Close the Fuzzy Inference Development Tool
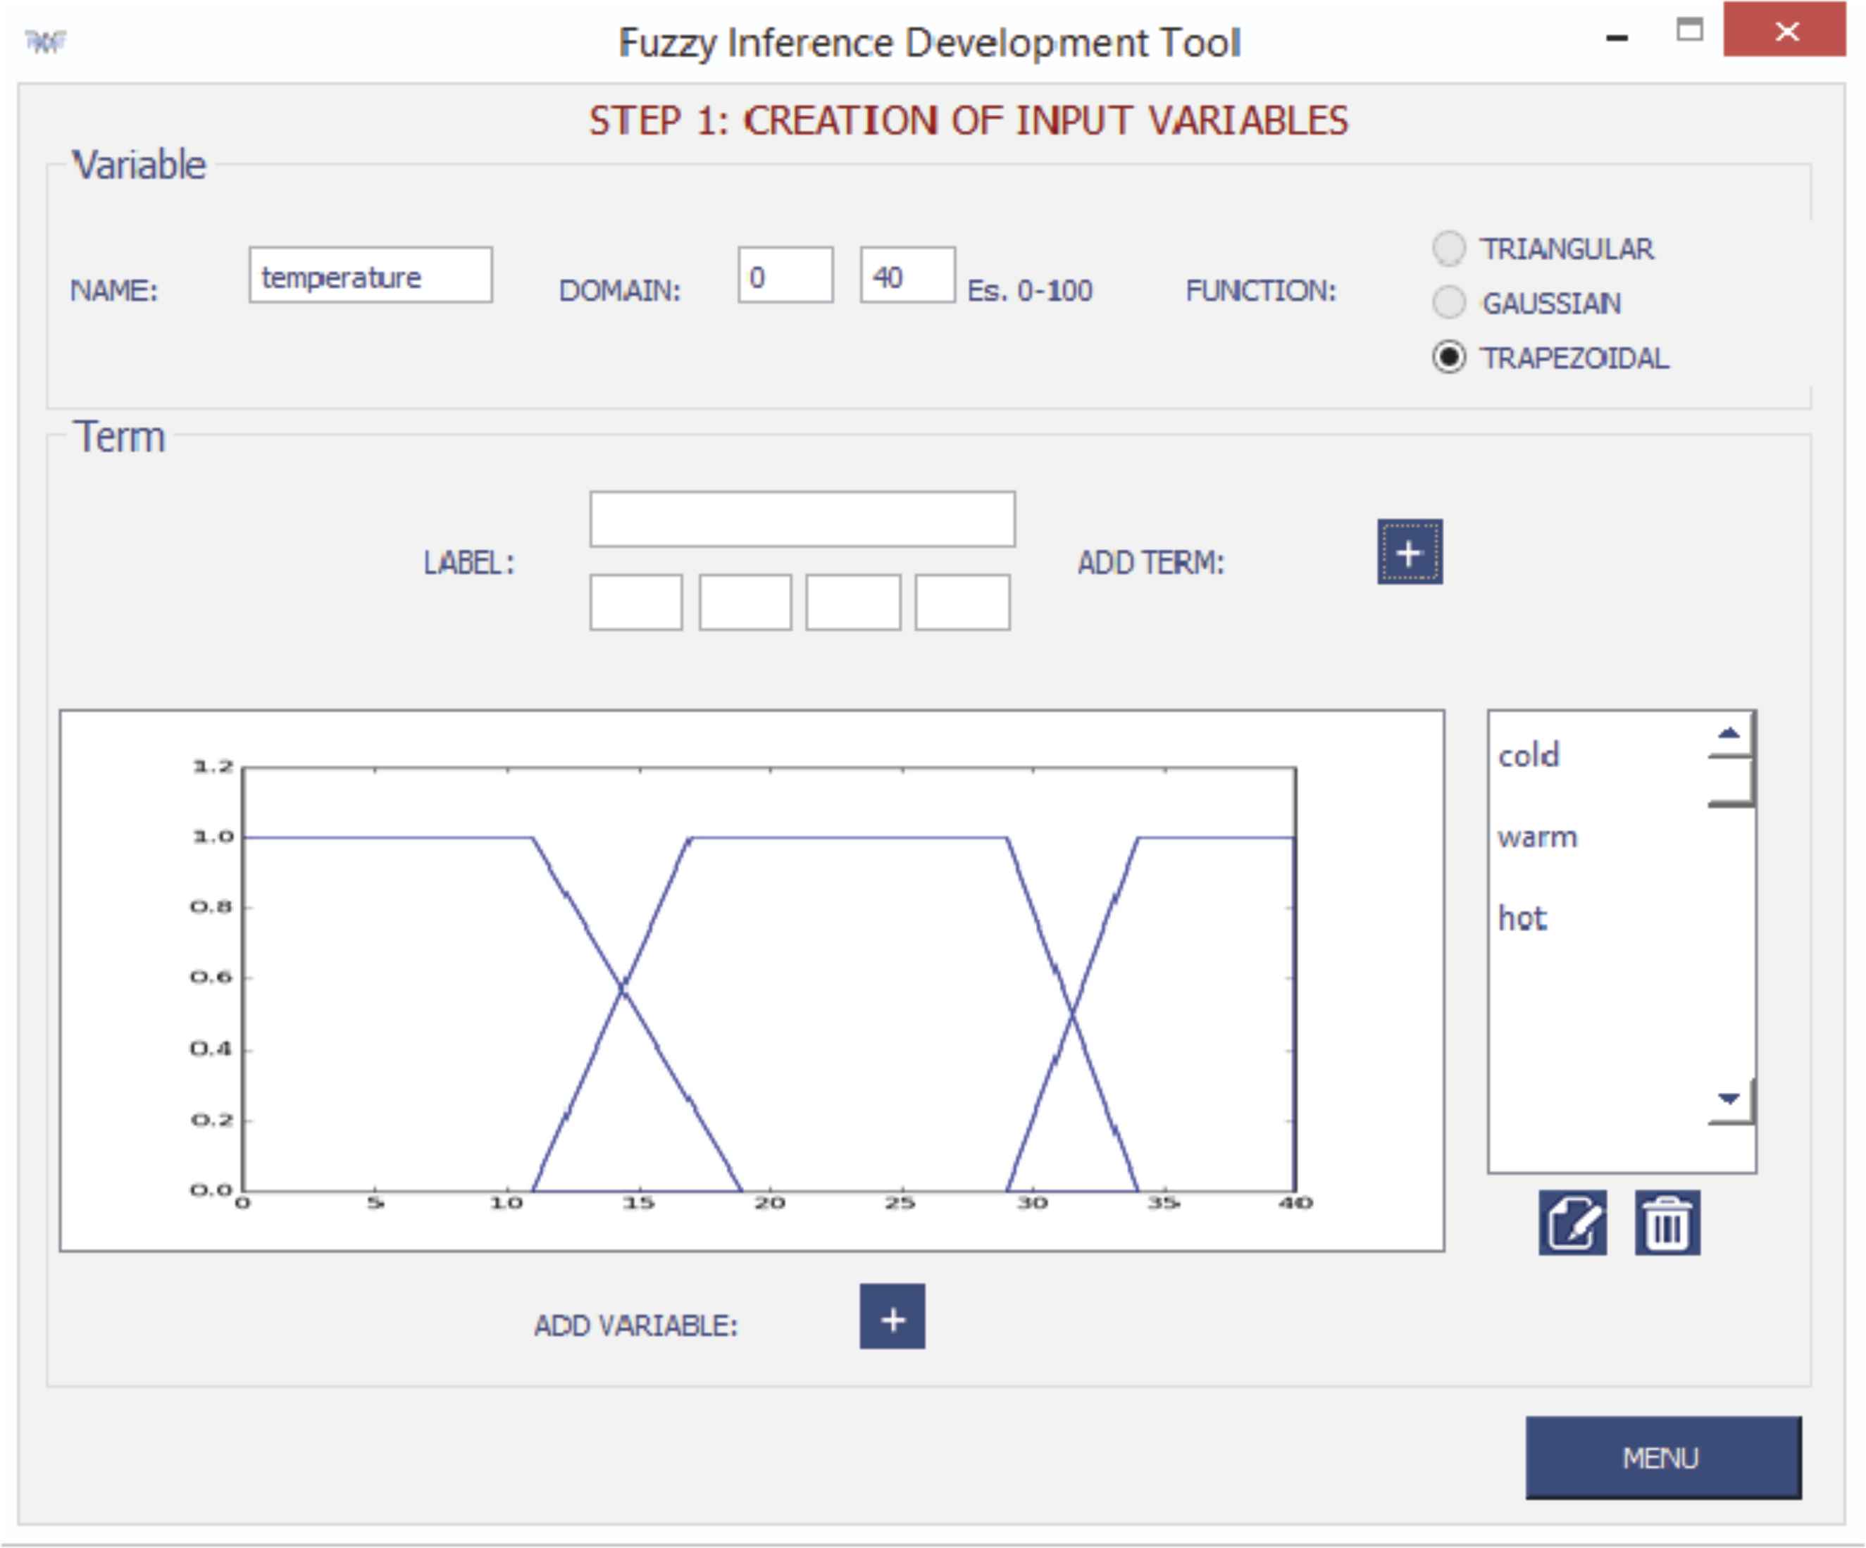The width and height of the screenshot is (1866, 1548). click(x=1784, y=31)
